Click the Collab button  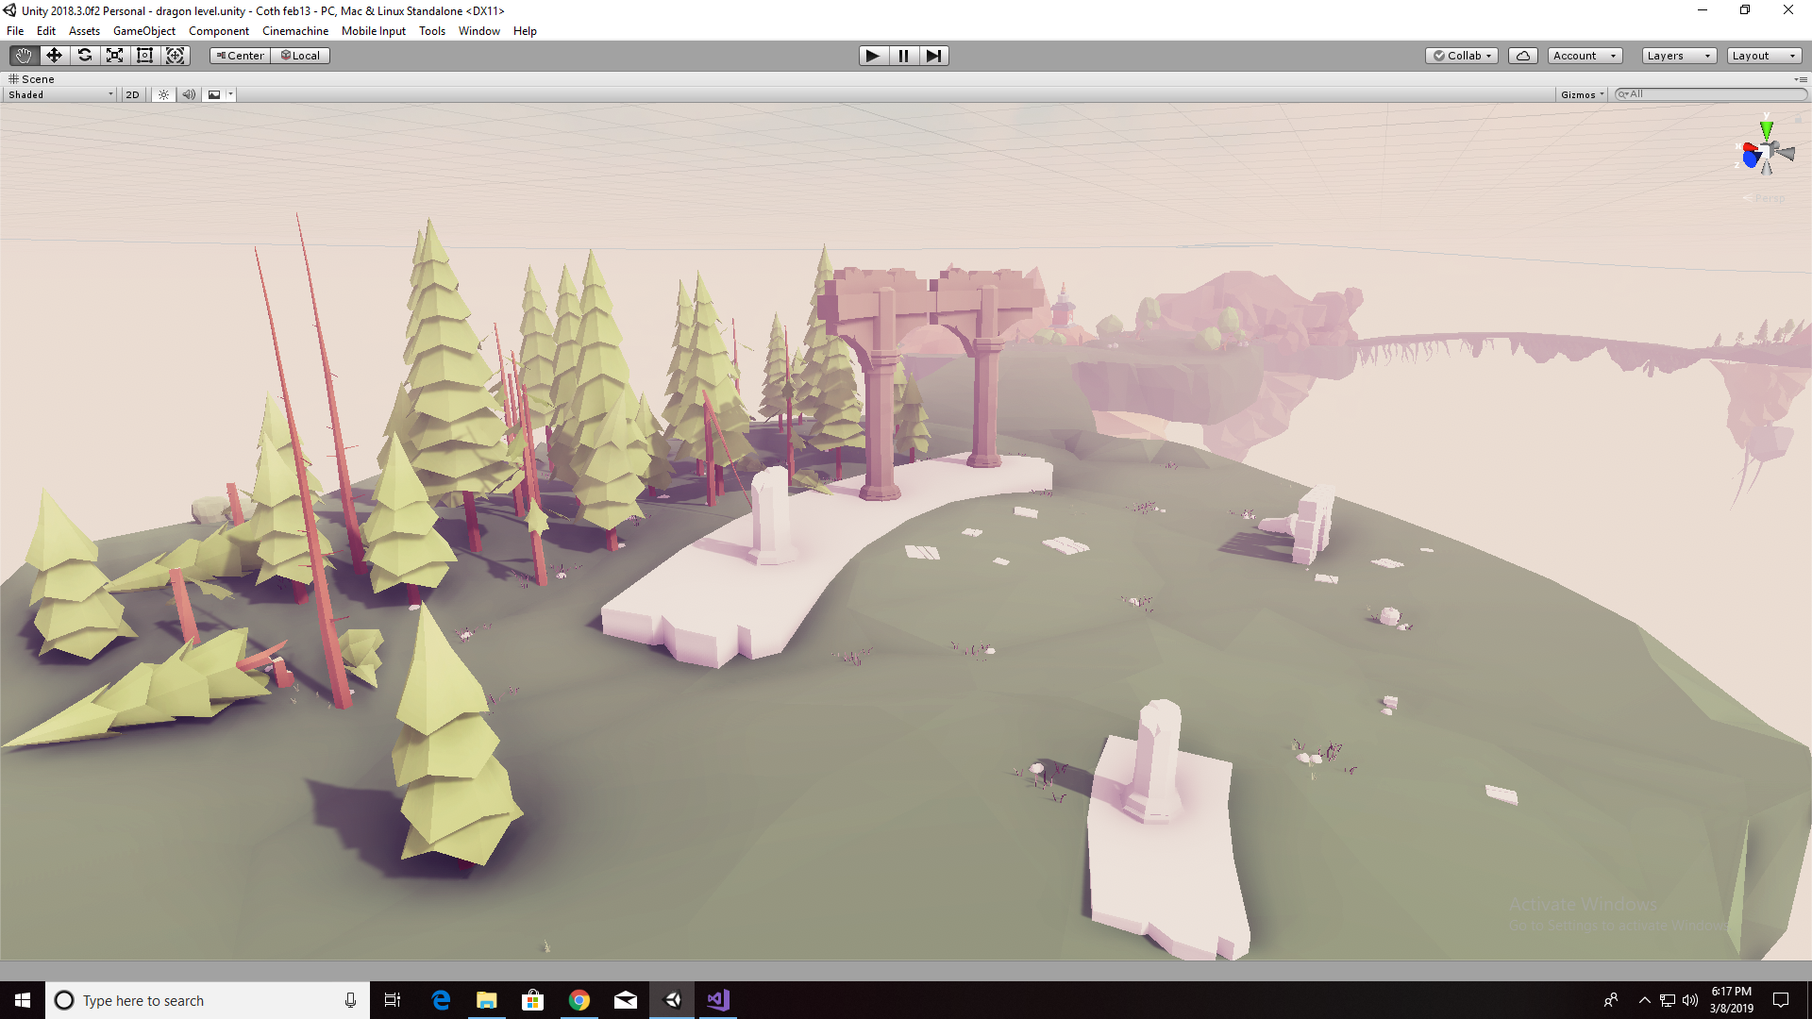tap(1462, 56)
